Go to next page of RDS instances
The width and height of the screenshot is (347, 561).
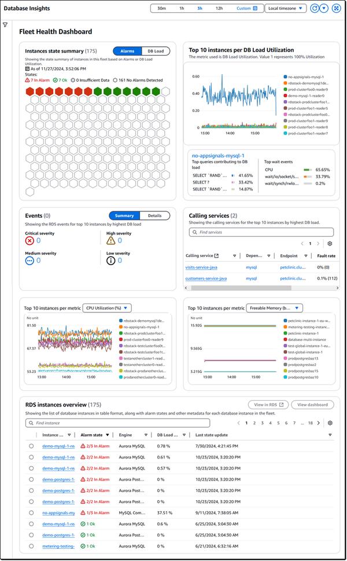point(319,423)
